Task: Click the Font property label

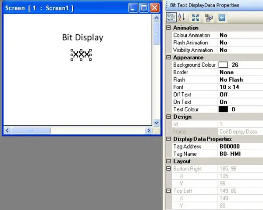Action: click(178, 87)
